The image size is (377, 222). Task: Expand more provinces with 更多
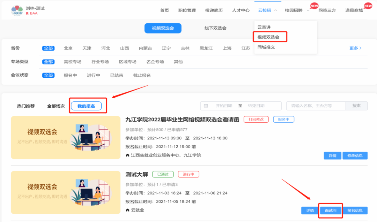click(x=355, y=48)
